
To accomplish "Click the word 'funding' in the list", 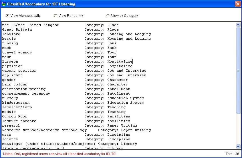I will click(10, 43).
